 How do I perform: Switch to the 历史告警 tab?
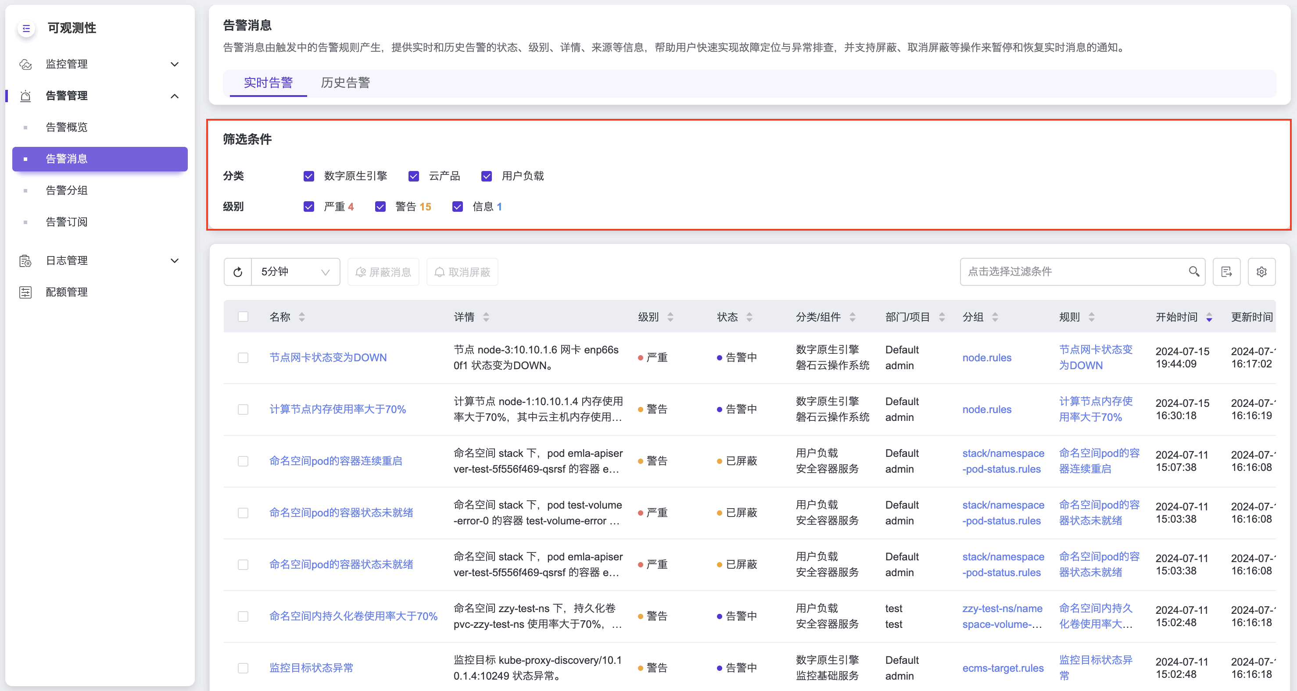coord(345,82)
